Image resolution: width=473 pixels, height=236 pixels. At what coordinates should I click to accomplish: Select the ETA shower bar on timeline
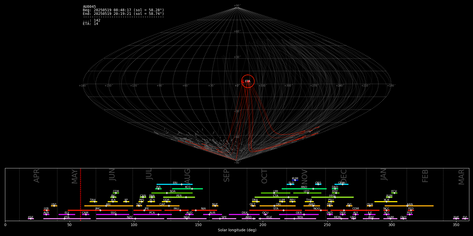(x=67, y=219)
